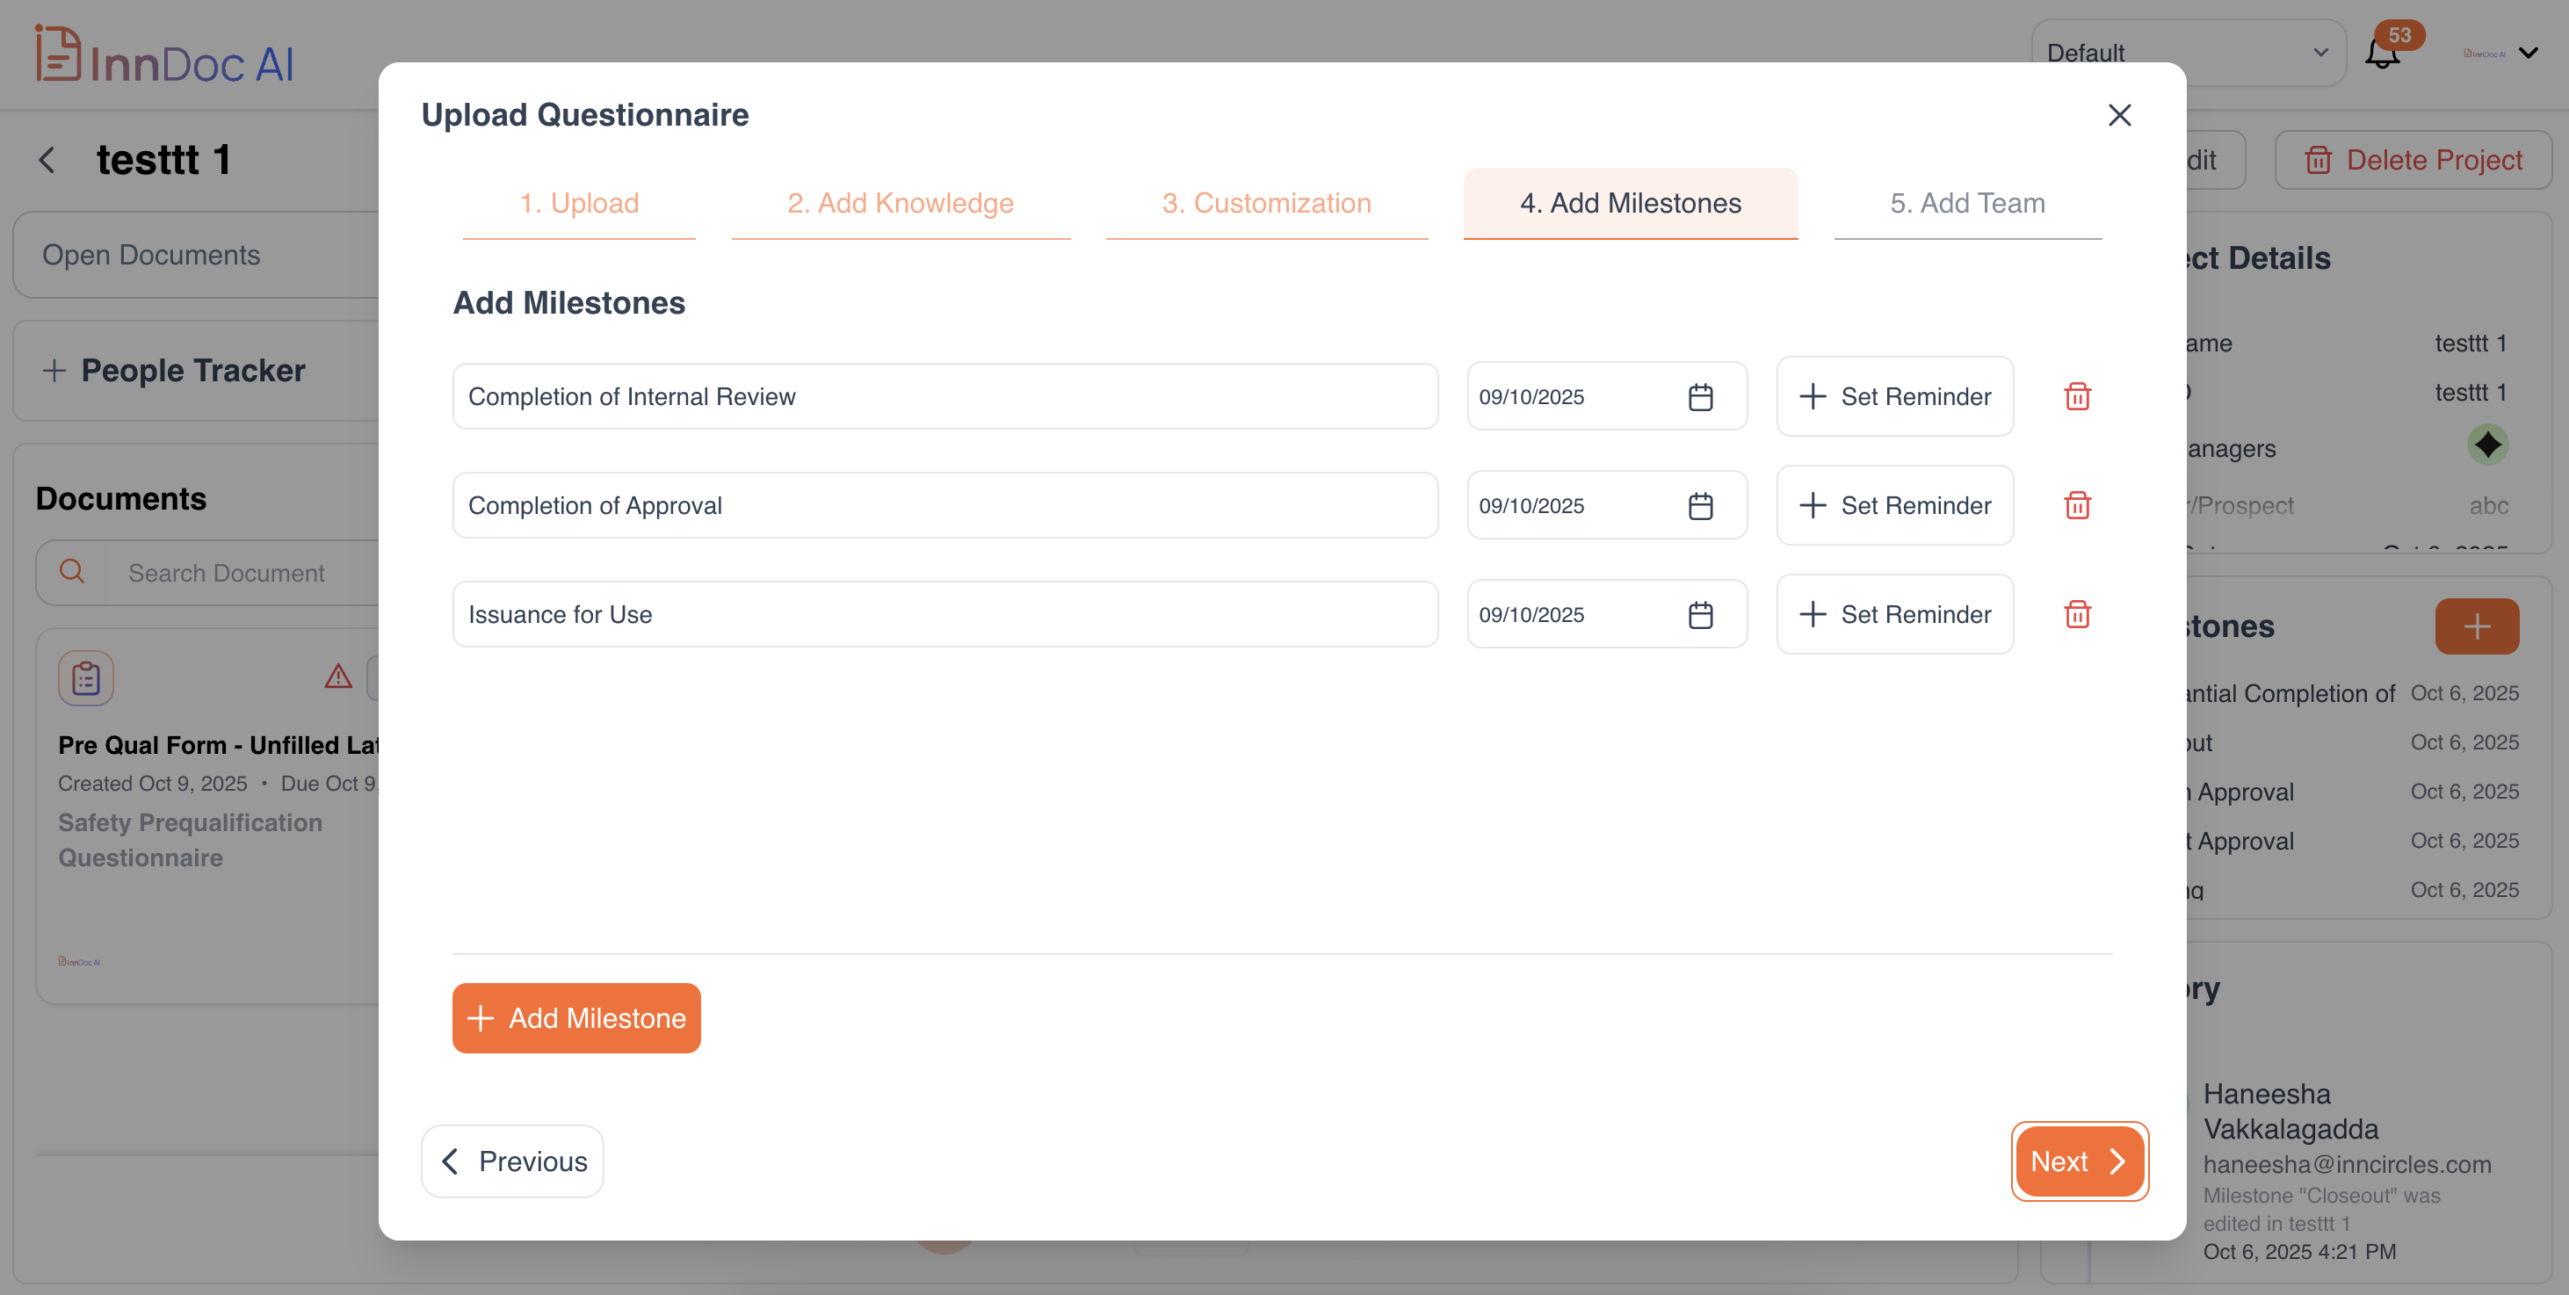Open calendar picker for Issuance for Use
2569x1295 pixels.
1700,614
